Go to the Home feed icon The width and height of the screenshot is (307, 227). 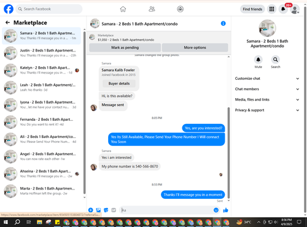click(x=123, y=9)
